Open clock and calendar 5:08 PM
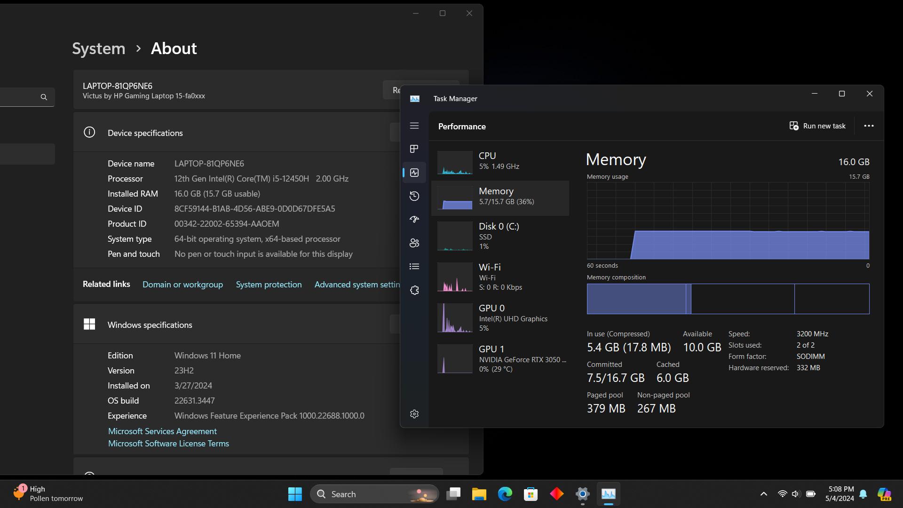This screenshot has width=903, height=508. click(840, 494)
